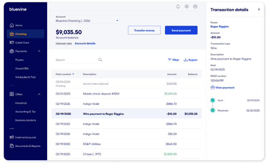This screenshot has height=163, width=266.
Task: Click the Export button
Action: point(191,60)
